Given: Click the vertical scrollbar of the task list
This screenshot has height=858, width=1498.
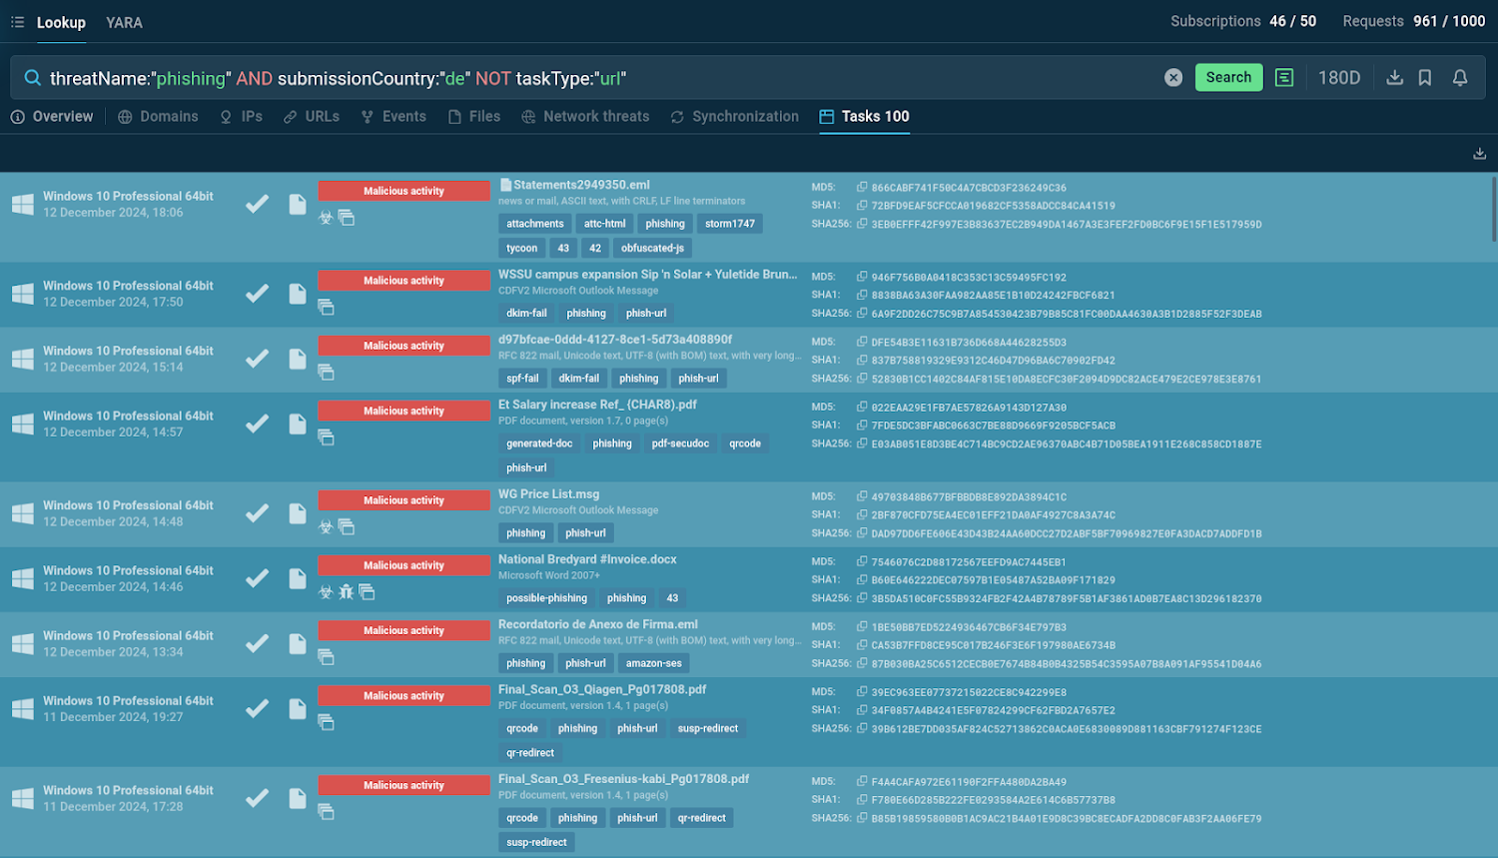Looking at the screenshot, I should point(1494,210).
